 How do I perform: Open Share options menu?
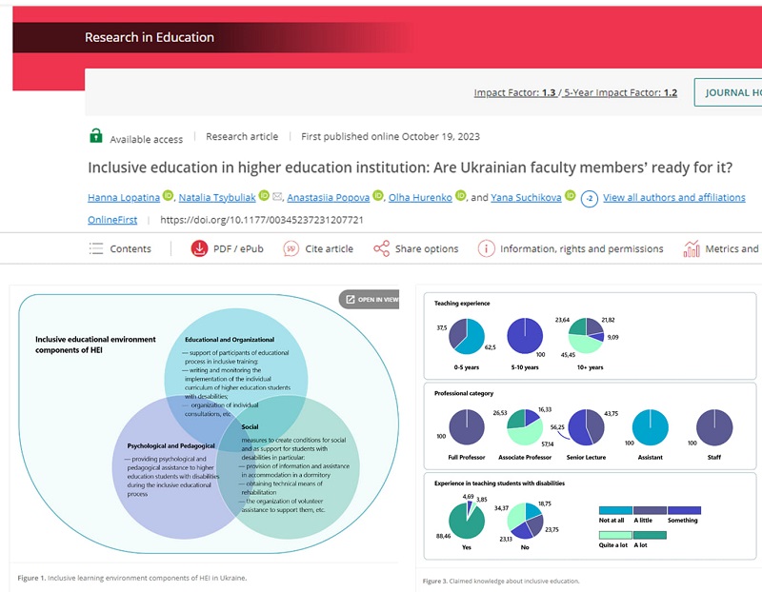pyautogui.click(x=427, y=248)
